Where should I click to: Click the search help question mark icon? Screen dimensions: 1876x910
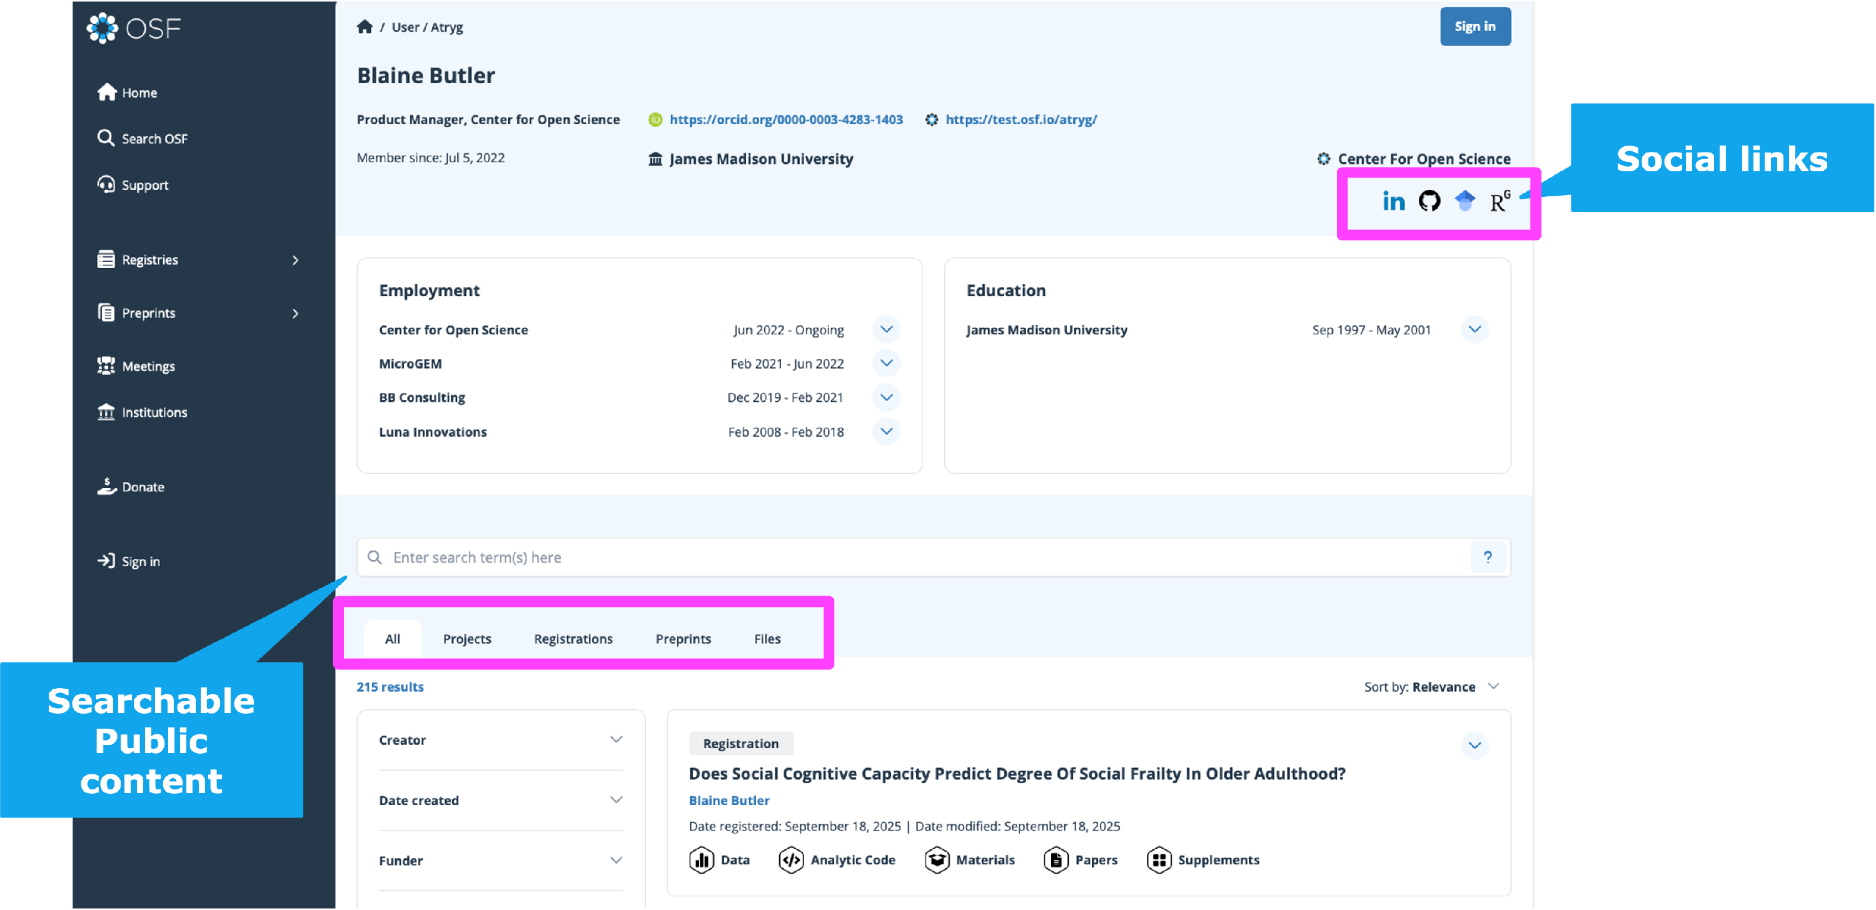[x=1487, y=557]
